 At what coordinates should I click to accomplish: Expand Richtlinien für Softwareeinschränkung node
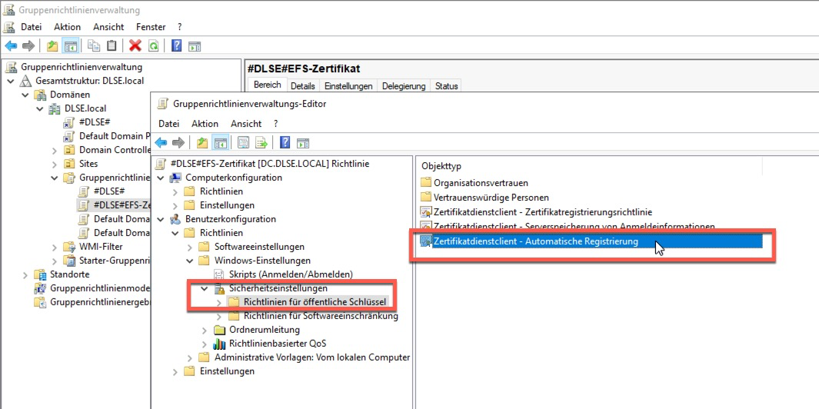(x=219, y=316)
